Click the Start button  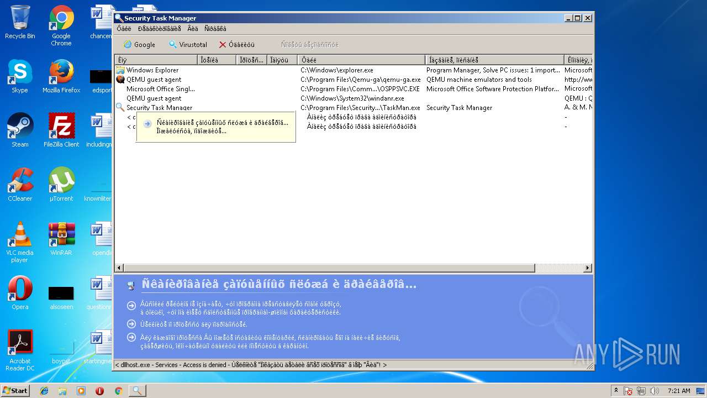15,391
